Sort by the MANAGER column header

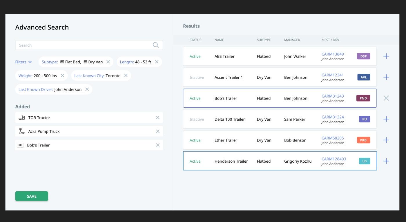click(292, 40)
